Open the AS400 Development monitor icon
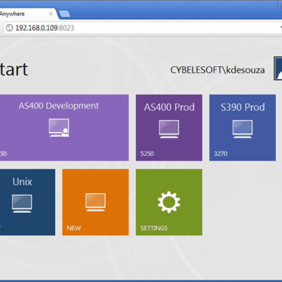 click(x=59, y=128)
